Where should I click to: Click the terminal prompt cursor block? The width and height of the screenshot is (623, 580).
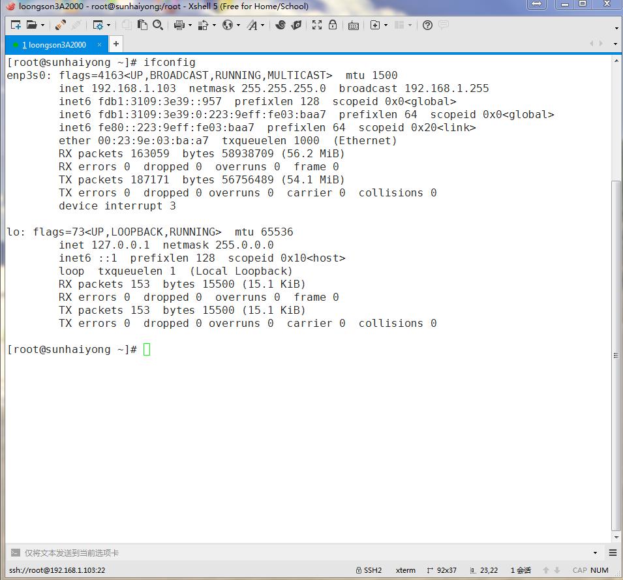click(147, 349)
